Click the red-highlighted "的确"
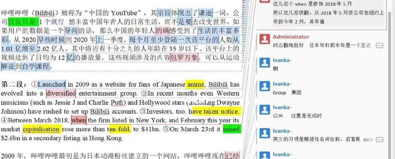 coord(163,31)
